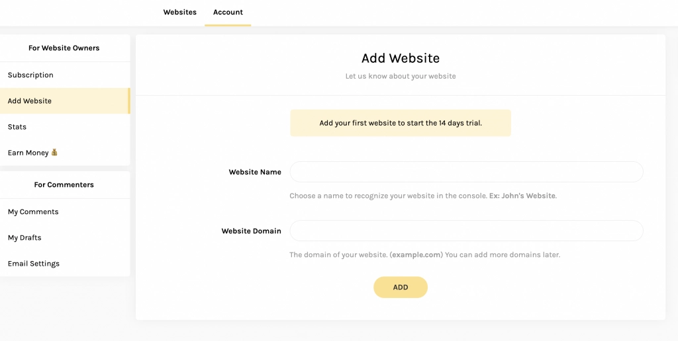This screenshot has width=678, height=341.
Task: Click the example.com hint text
Action: coord(416,254)
